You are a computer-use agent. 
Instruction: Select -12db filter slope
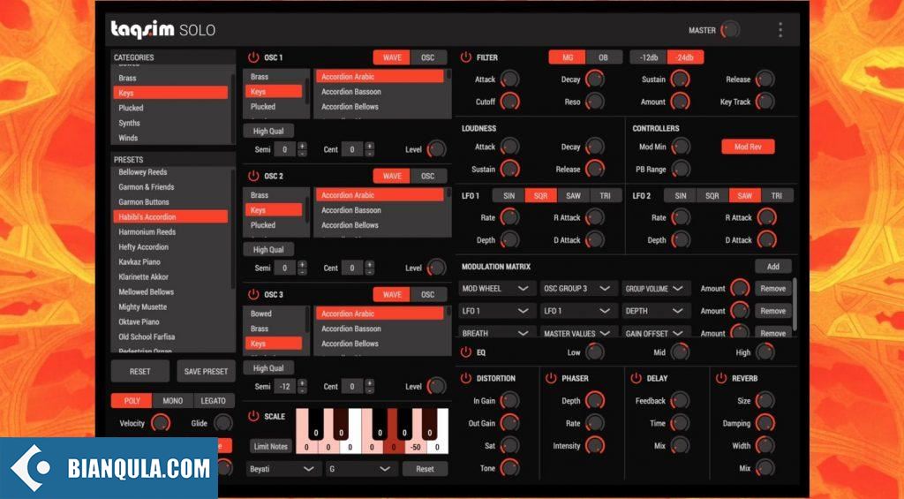(x=649, y=57)
